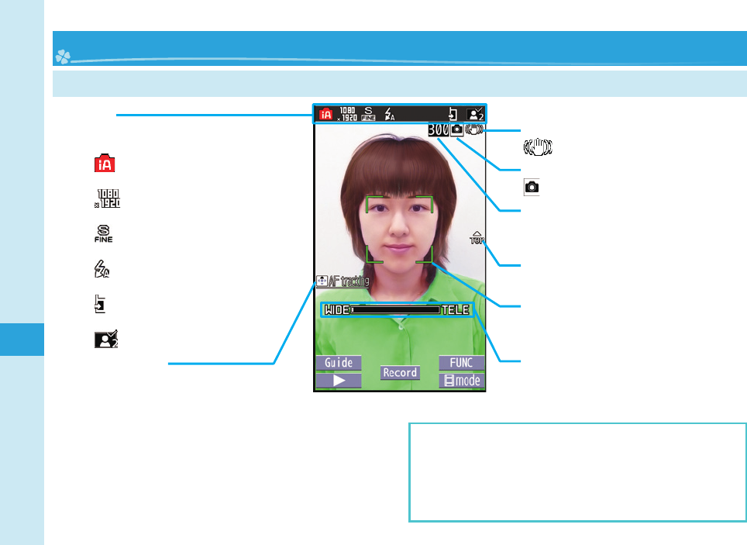The image size is (747, 545).
Task: Click the play triangle softkey button
Action: coord(339,381)
